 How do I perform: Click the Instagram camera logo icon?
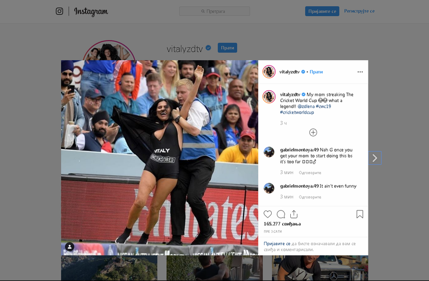[x=60, y=11]
